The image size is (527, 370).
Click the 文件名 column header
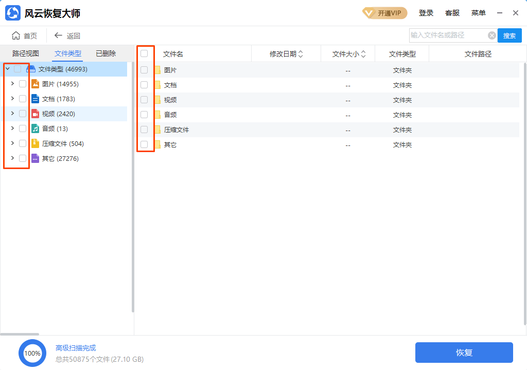coord(173,54)
